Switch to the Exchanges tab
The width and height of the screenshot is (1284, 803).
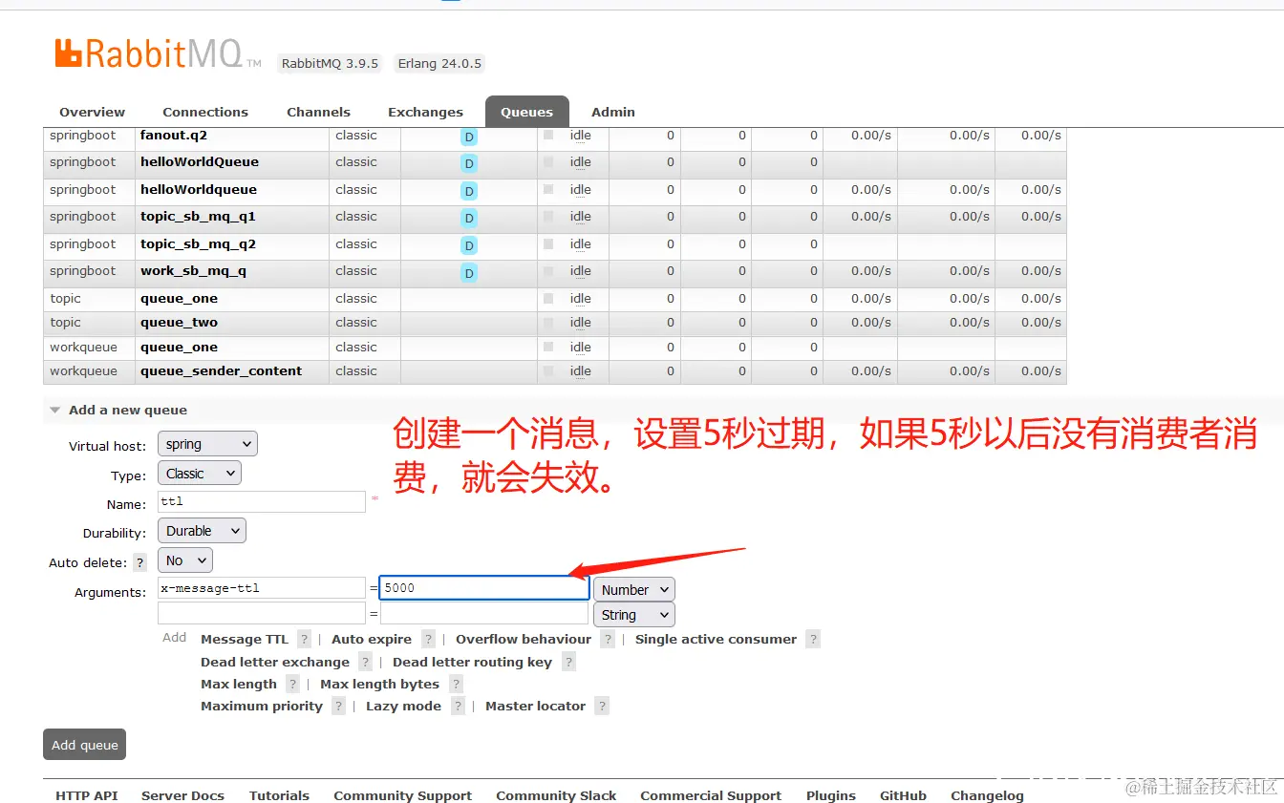[425, 112]
